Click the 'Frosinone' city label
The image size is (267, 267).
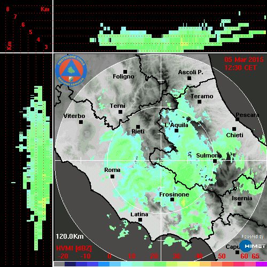pyautogui.click(x=174, y=194)
